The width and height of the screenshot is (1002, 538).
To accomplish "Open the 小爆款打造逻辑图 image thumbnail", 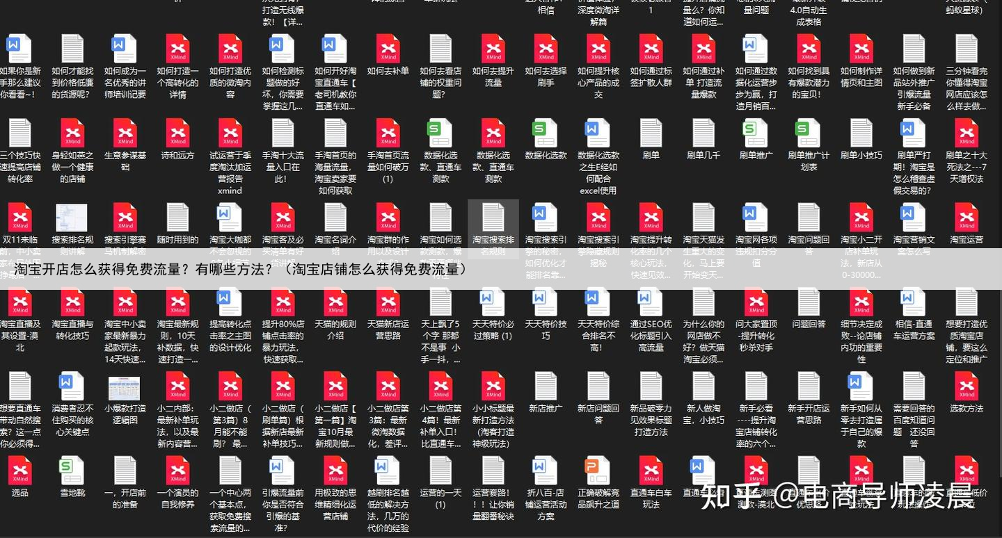I will point(125,388).
